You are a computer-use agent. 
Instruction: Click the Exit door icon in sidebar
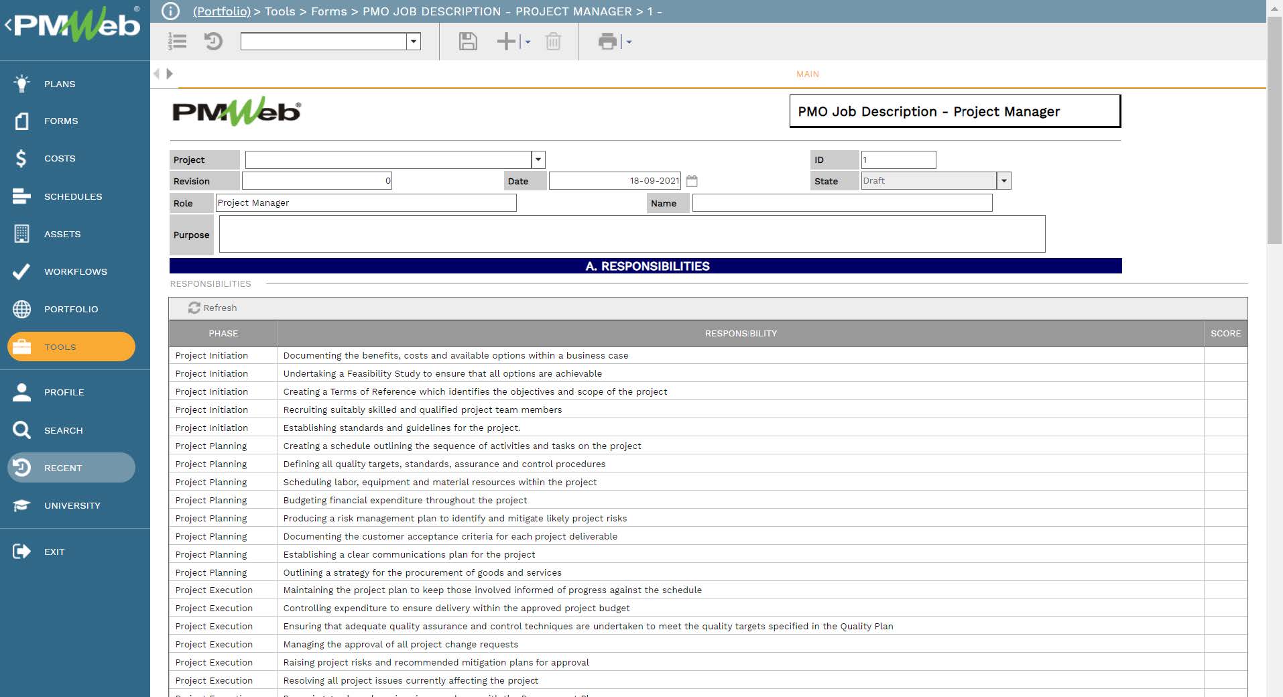coord(21,552)
